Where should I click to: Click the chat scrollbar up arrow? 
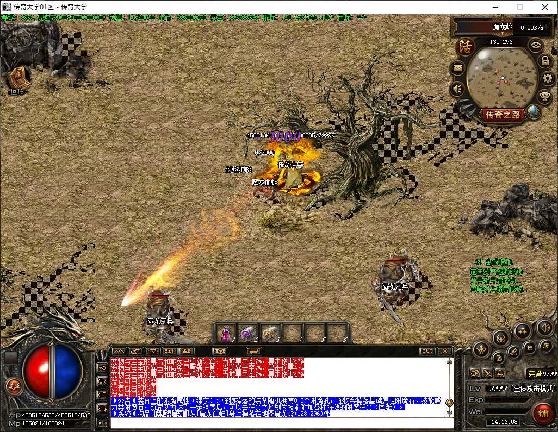point(449,361)
